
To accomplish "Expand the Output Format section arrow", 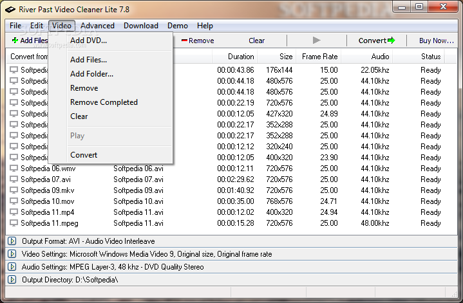I will coord(12,241).
